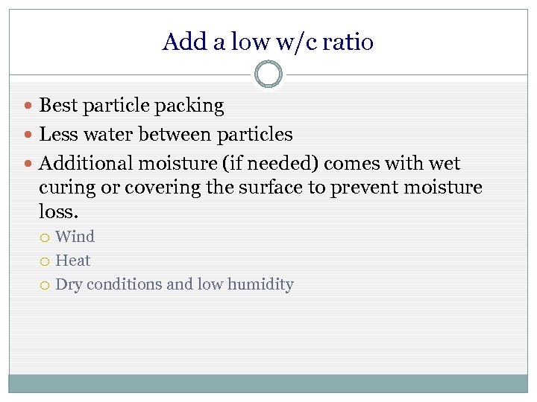Click the hollow sub-bullet circle next to "Heat"
Viewport: 537px width, 402px height.
click(45, 261)
